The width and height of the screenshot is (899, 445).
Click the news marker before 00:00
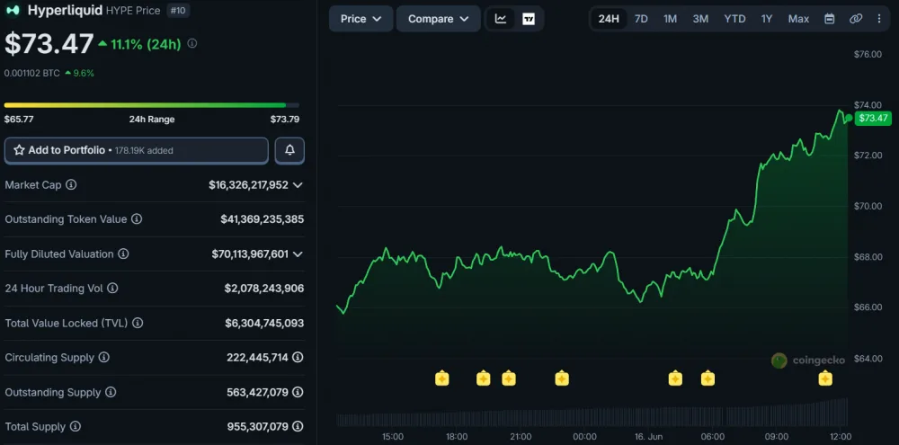tap(562, 378)
